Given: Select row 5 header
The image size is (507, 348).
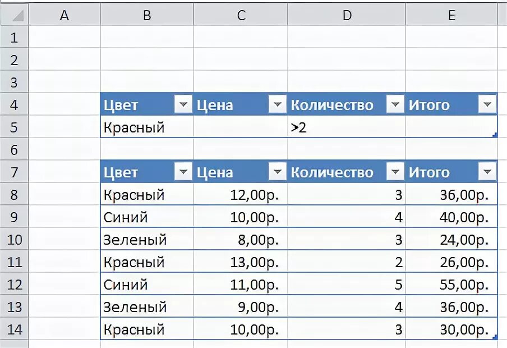Looking at the screenshot, I should (x=14, y=127).
